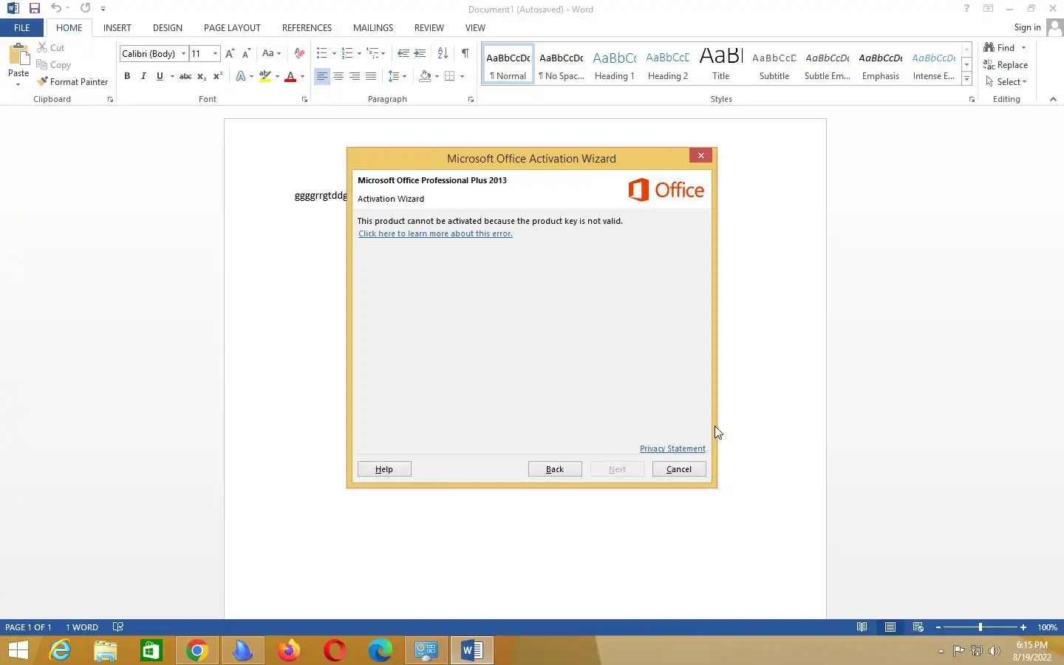The width and height of the screenshot is (1064, 665).
Task: Open the learn more about this error link
Action: click(x=435, y=233)
